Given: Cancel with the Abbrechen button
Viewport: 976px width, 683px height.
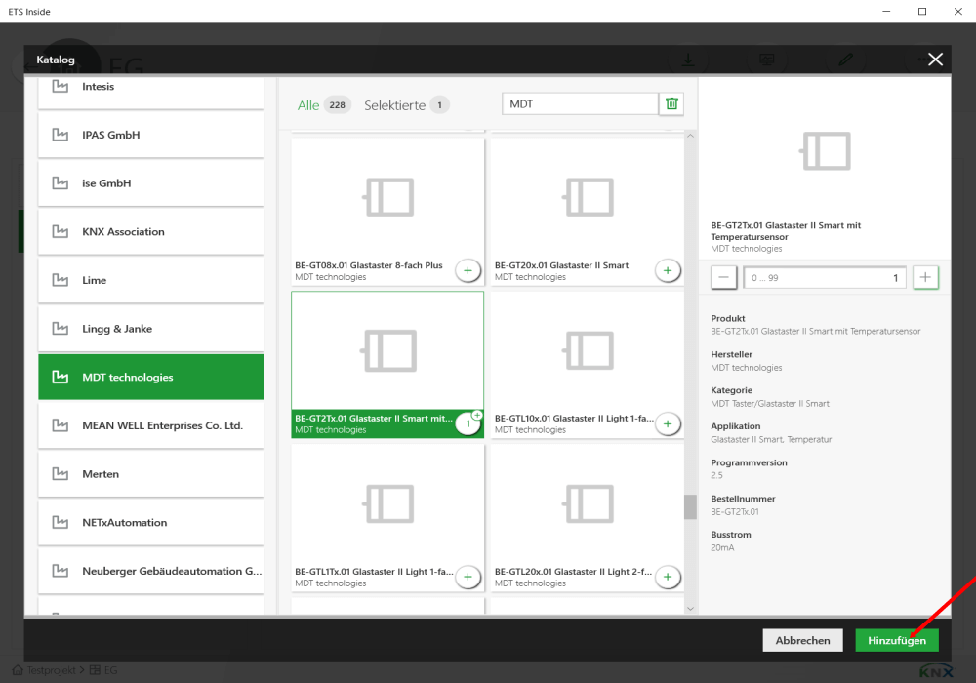Looking at the screenshot, I should (802, 640).
